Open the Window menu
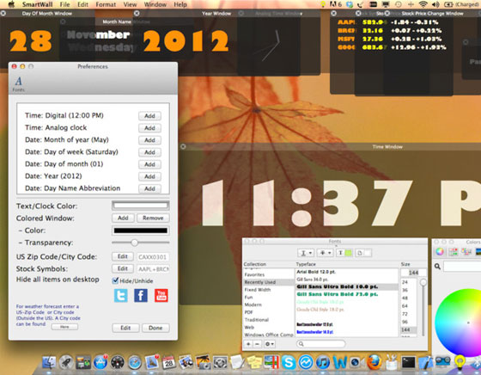The width and height of the screenshot is (481, 375). [x=155, y=4]
